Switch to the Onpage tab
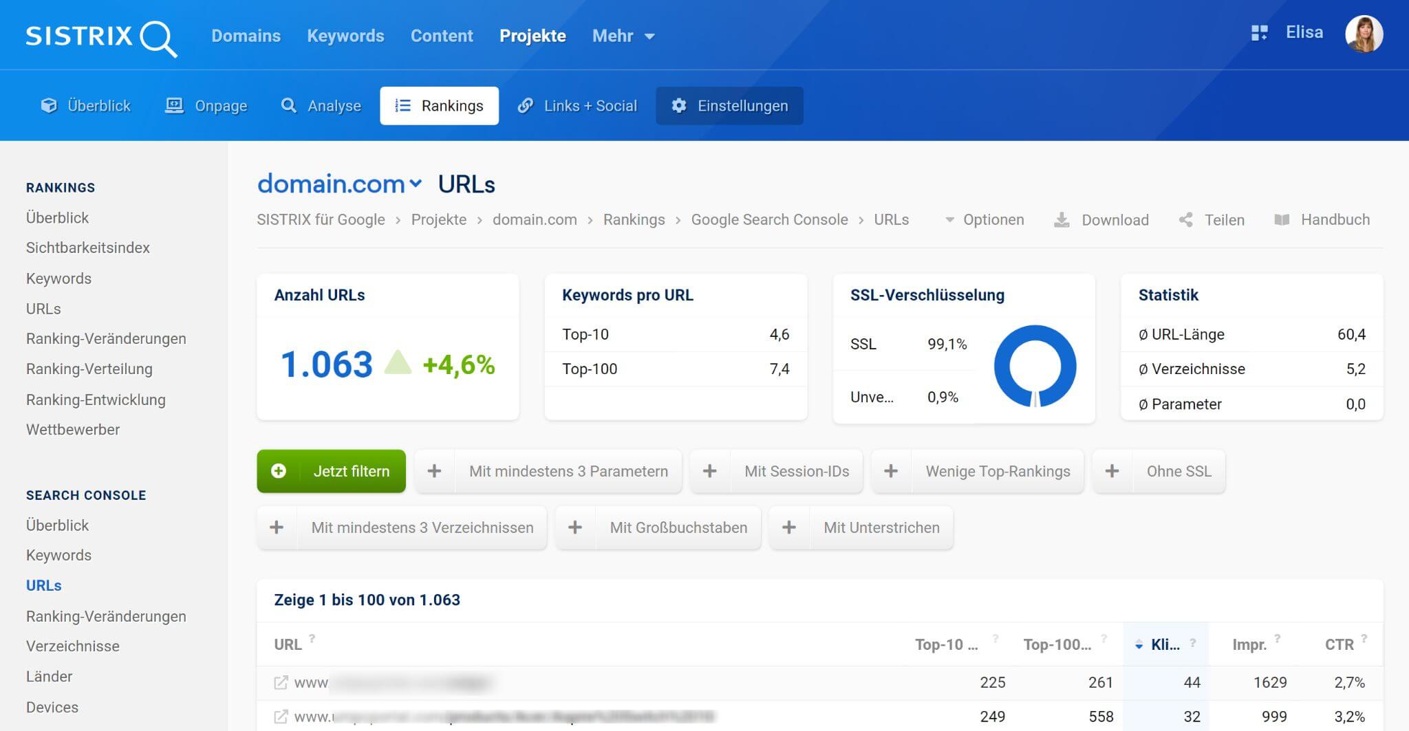Screen dimensions: 1409x731 pyautogui.click(x=206, y=106)
